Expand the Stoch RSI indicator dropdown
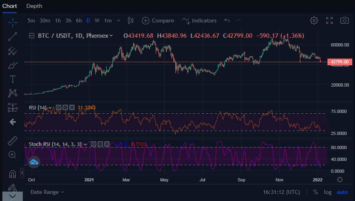This screenshot has width=355, height=201. 85,144
